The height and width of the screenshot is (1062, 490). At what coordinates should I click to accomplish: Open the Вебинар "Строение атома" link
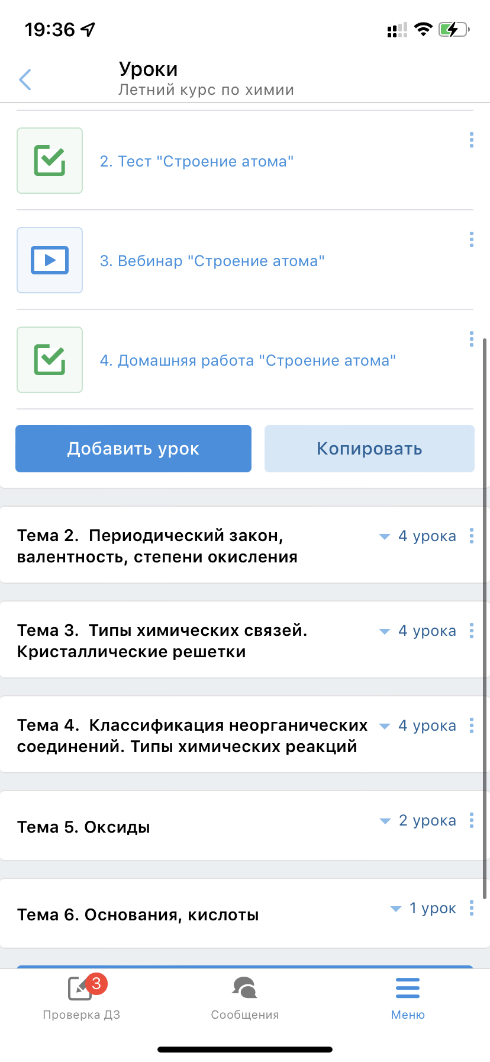point(212,261)
